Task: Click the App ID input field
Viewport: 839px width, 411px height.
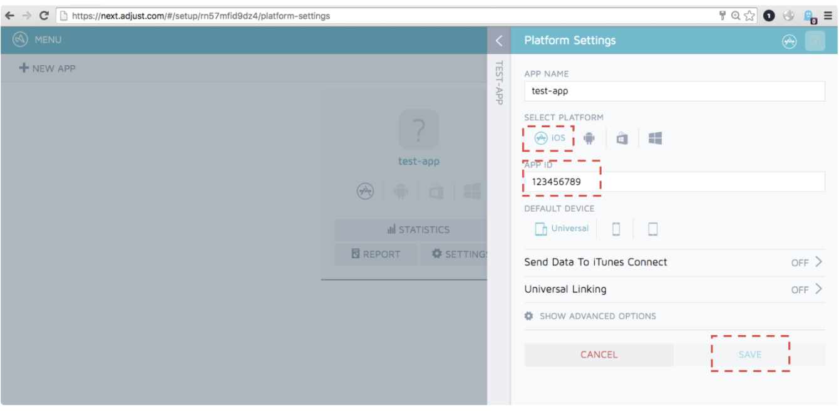Action: click(674, 182)
